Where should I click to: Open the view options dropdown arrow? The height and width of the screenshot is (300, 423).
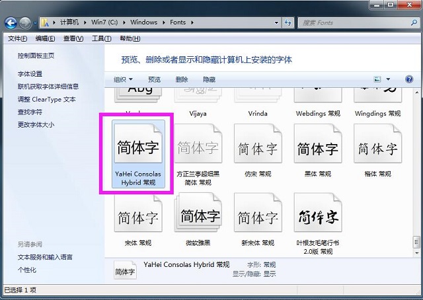tap(388, 79)
